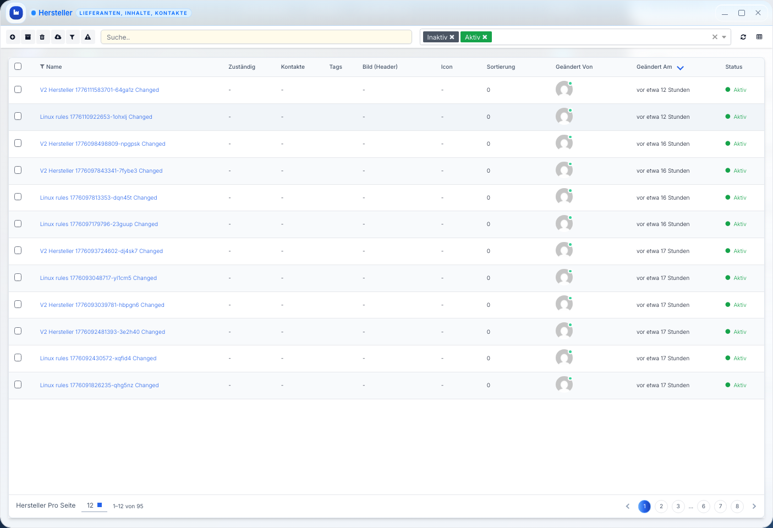Click the refresh list icon
The height and width of the screenshot is (528, 773).
[743, 37]
